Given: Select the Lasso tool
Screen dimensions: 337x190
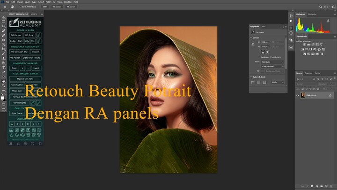Looking at the screenshot, I should click(3, 26).
